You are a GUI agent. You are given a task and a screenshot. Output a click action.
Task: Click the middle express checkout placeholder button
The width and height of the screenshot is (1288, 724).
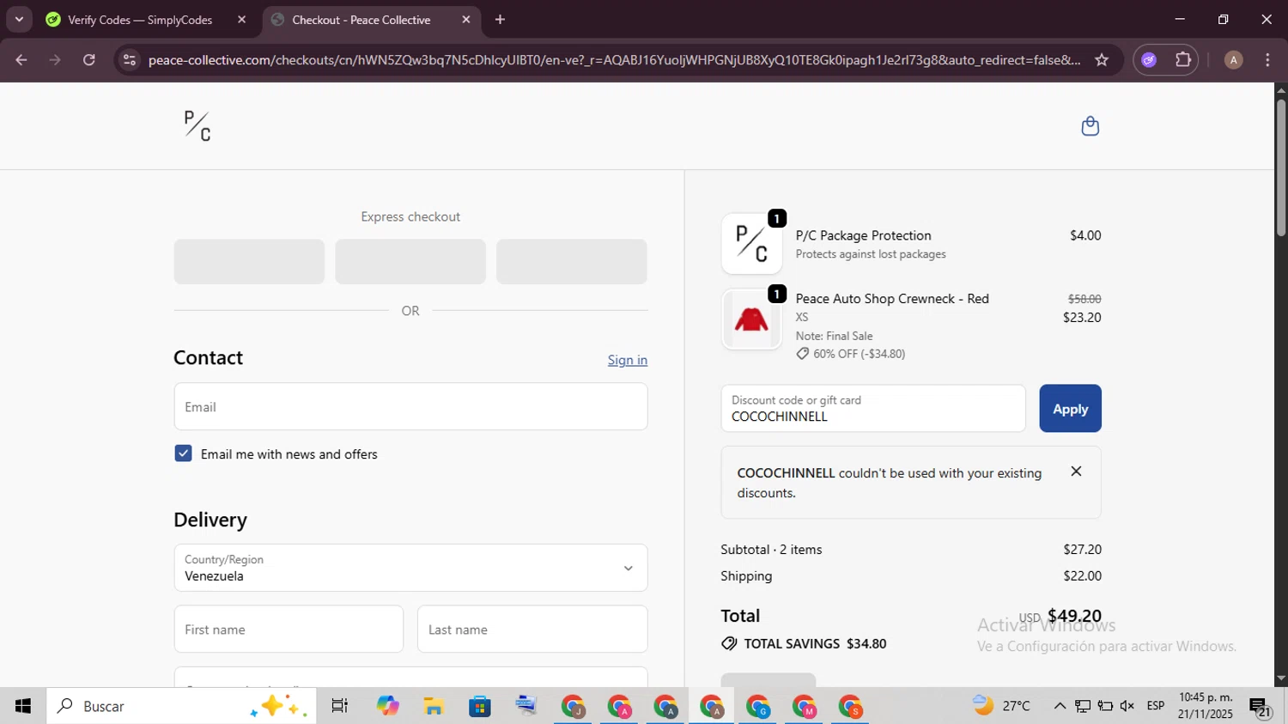(x=410, y=262)
